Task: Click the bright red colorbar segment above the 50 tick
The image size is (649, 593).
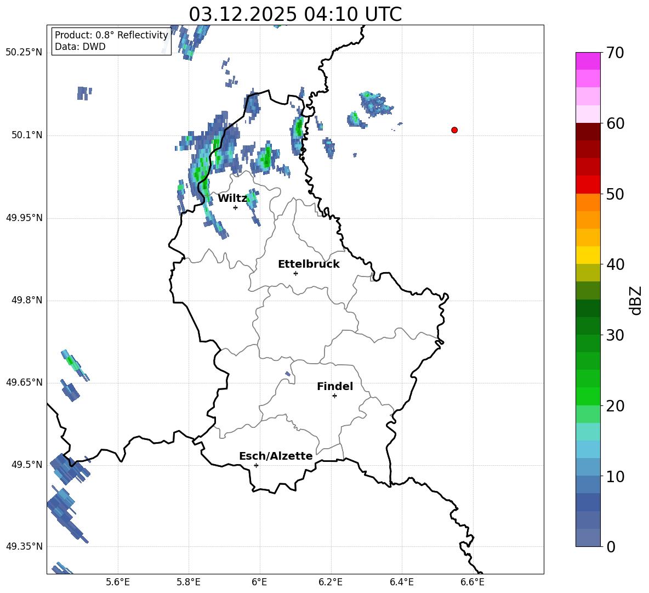Action: (x=588, y=185)
